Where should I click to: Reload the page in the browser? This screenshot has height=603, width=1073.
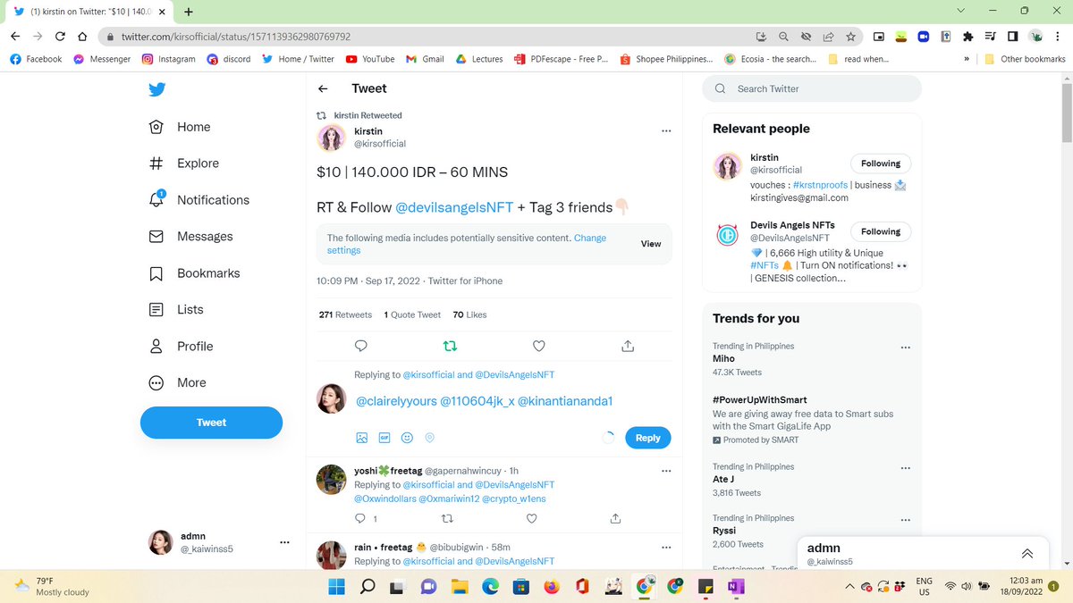[x=61, y=37]
